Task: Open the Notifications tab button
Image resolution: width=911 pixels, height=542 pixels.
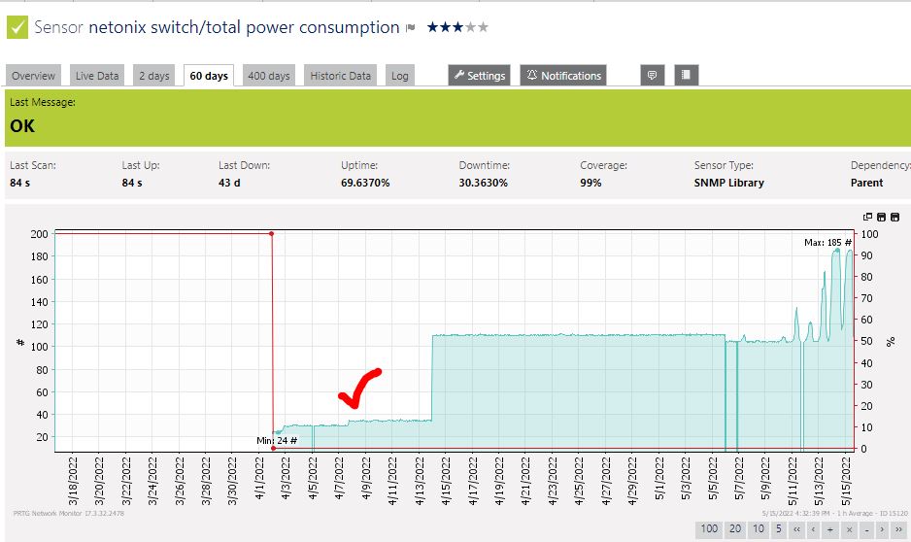Action: [563, 76]
